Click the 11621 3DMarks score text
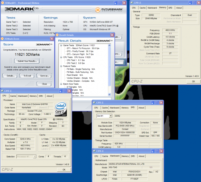 pyautogui.click(x=27, y=54)
